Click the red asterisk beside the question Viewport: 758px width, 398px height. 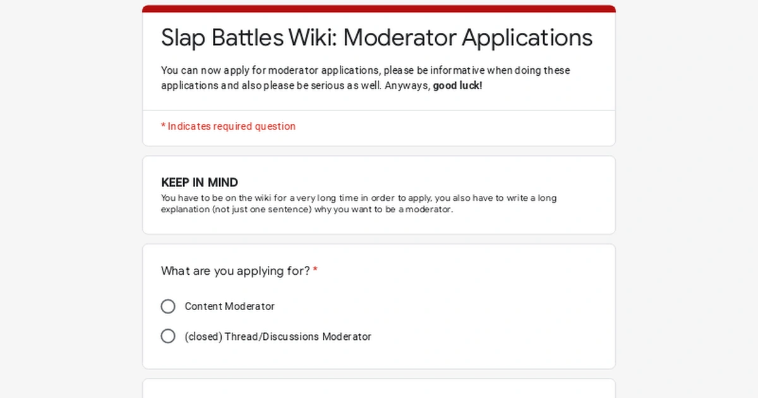[x=315, y=270]
